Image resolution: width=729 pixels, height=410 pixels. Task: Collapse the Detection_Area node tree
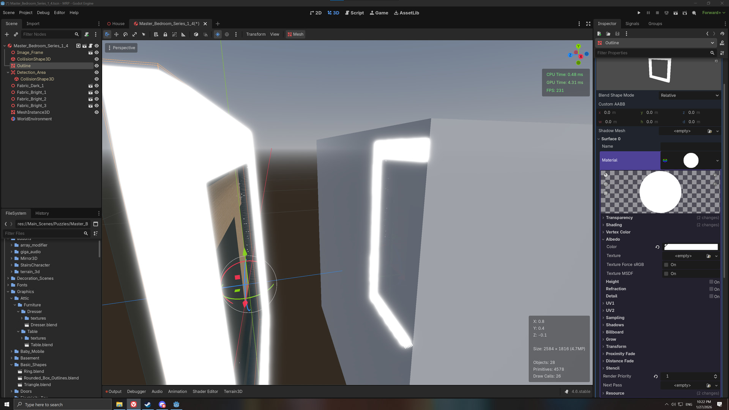click(8, 73)
